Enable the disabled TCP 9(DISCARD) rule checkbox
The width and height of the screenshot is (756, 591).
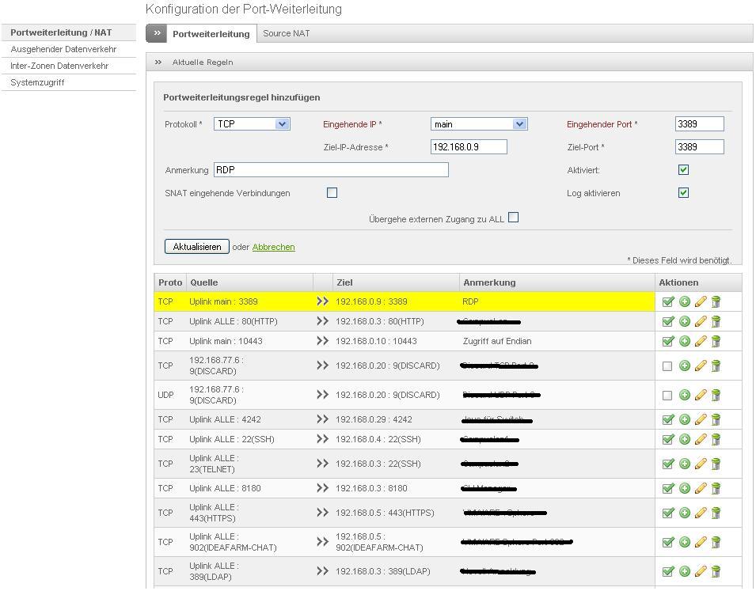point(667,366)
